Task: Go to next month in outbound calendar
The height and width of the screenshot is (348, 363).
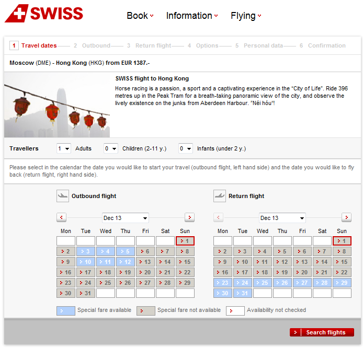Action: (189, 217)
